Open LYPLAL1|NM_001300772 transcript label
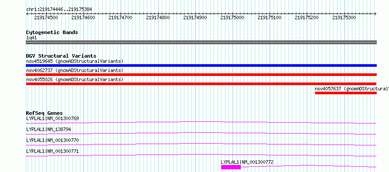 coord(247,162)
